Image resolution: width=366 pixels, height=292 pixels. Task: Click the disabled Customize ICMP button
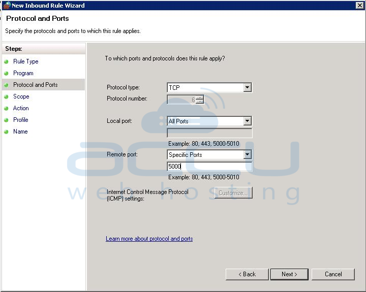[x=233, y=193]
